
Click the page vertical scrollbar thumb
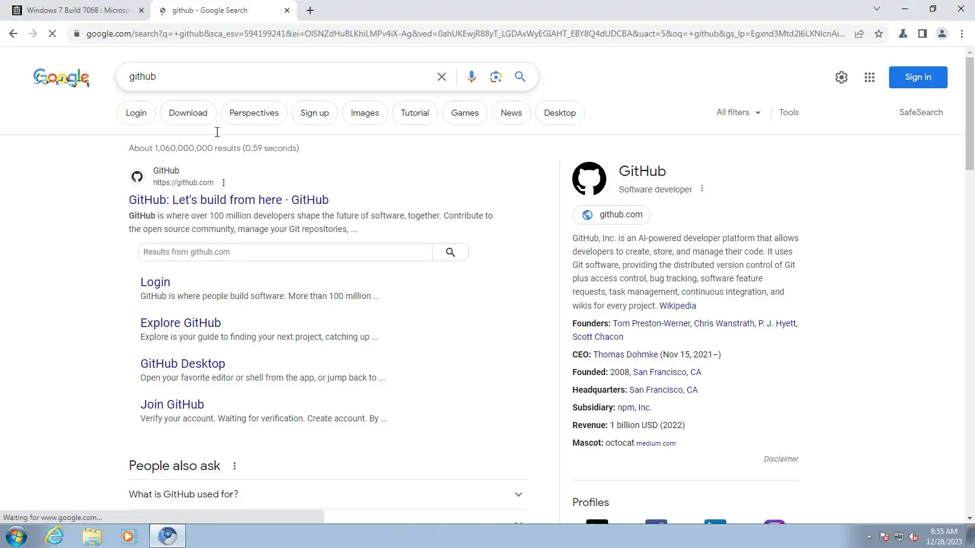click(970, 114)
